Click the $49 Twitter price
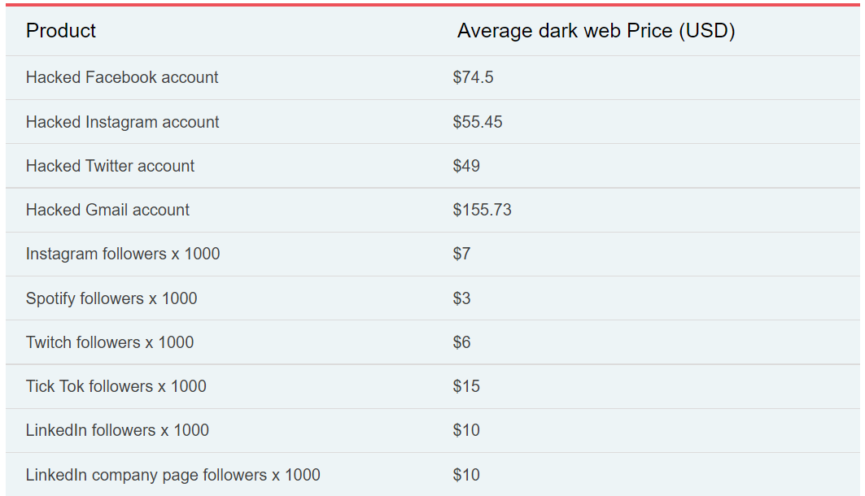This screenshot has width=865, height=496. (x=466, y=166)
